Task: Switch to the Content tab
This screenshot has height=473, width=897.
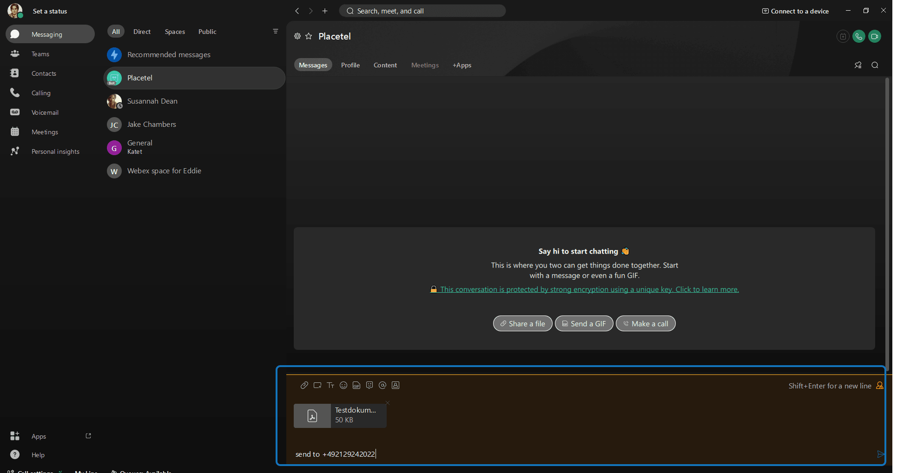Action: [x=385, y=65]
